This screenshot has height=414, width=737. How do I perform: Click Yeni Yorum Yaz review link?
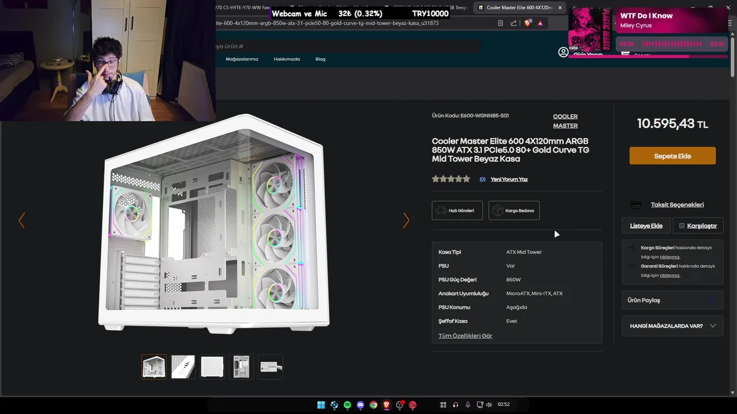pos(509,179)
